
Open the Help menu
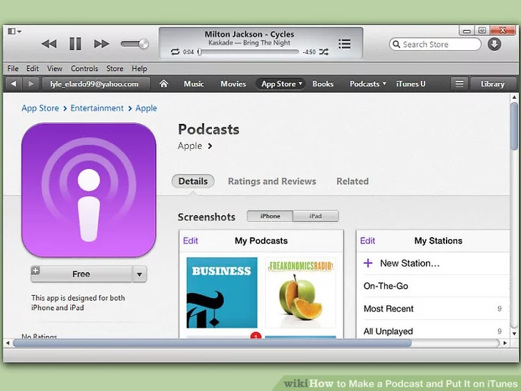140,69
